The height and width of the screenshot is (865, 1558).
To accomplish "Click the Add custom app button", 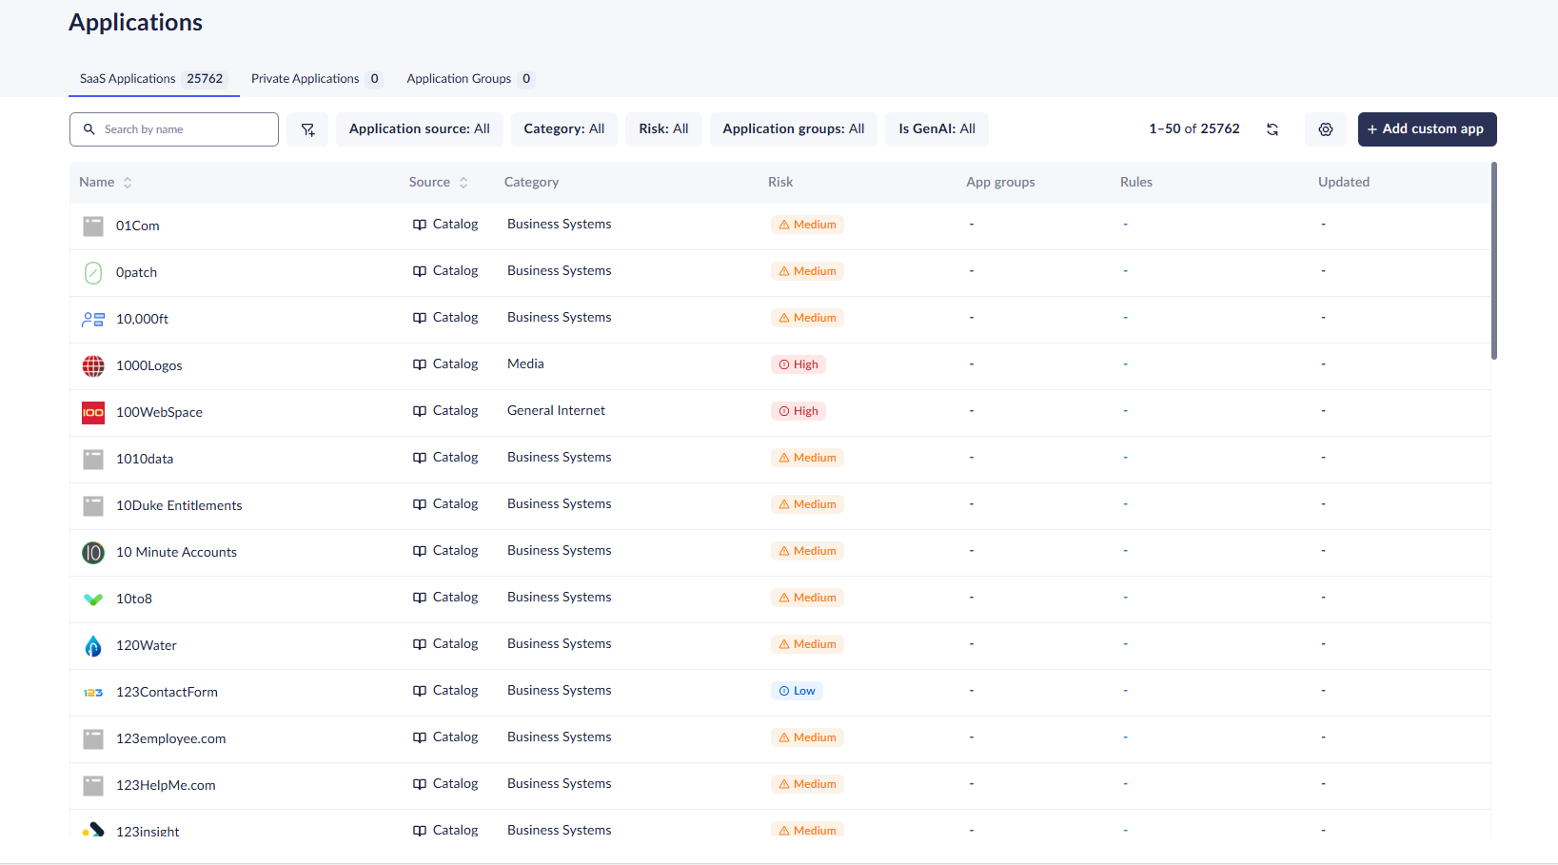I will pos(1427,129).
